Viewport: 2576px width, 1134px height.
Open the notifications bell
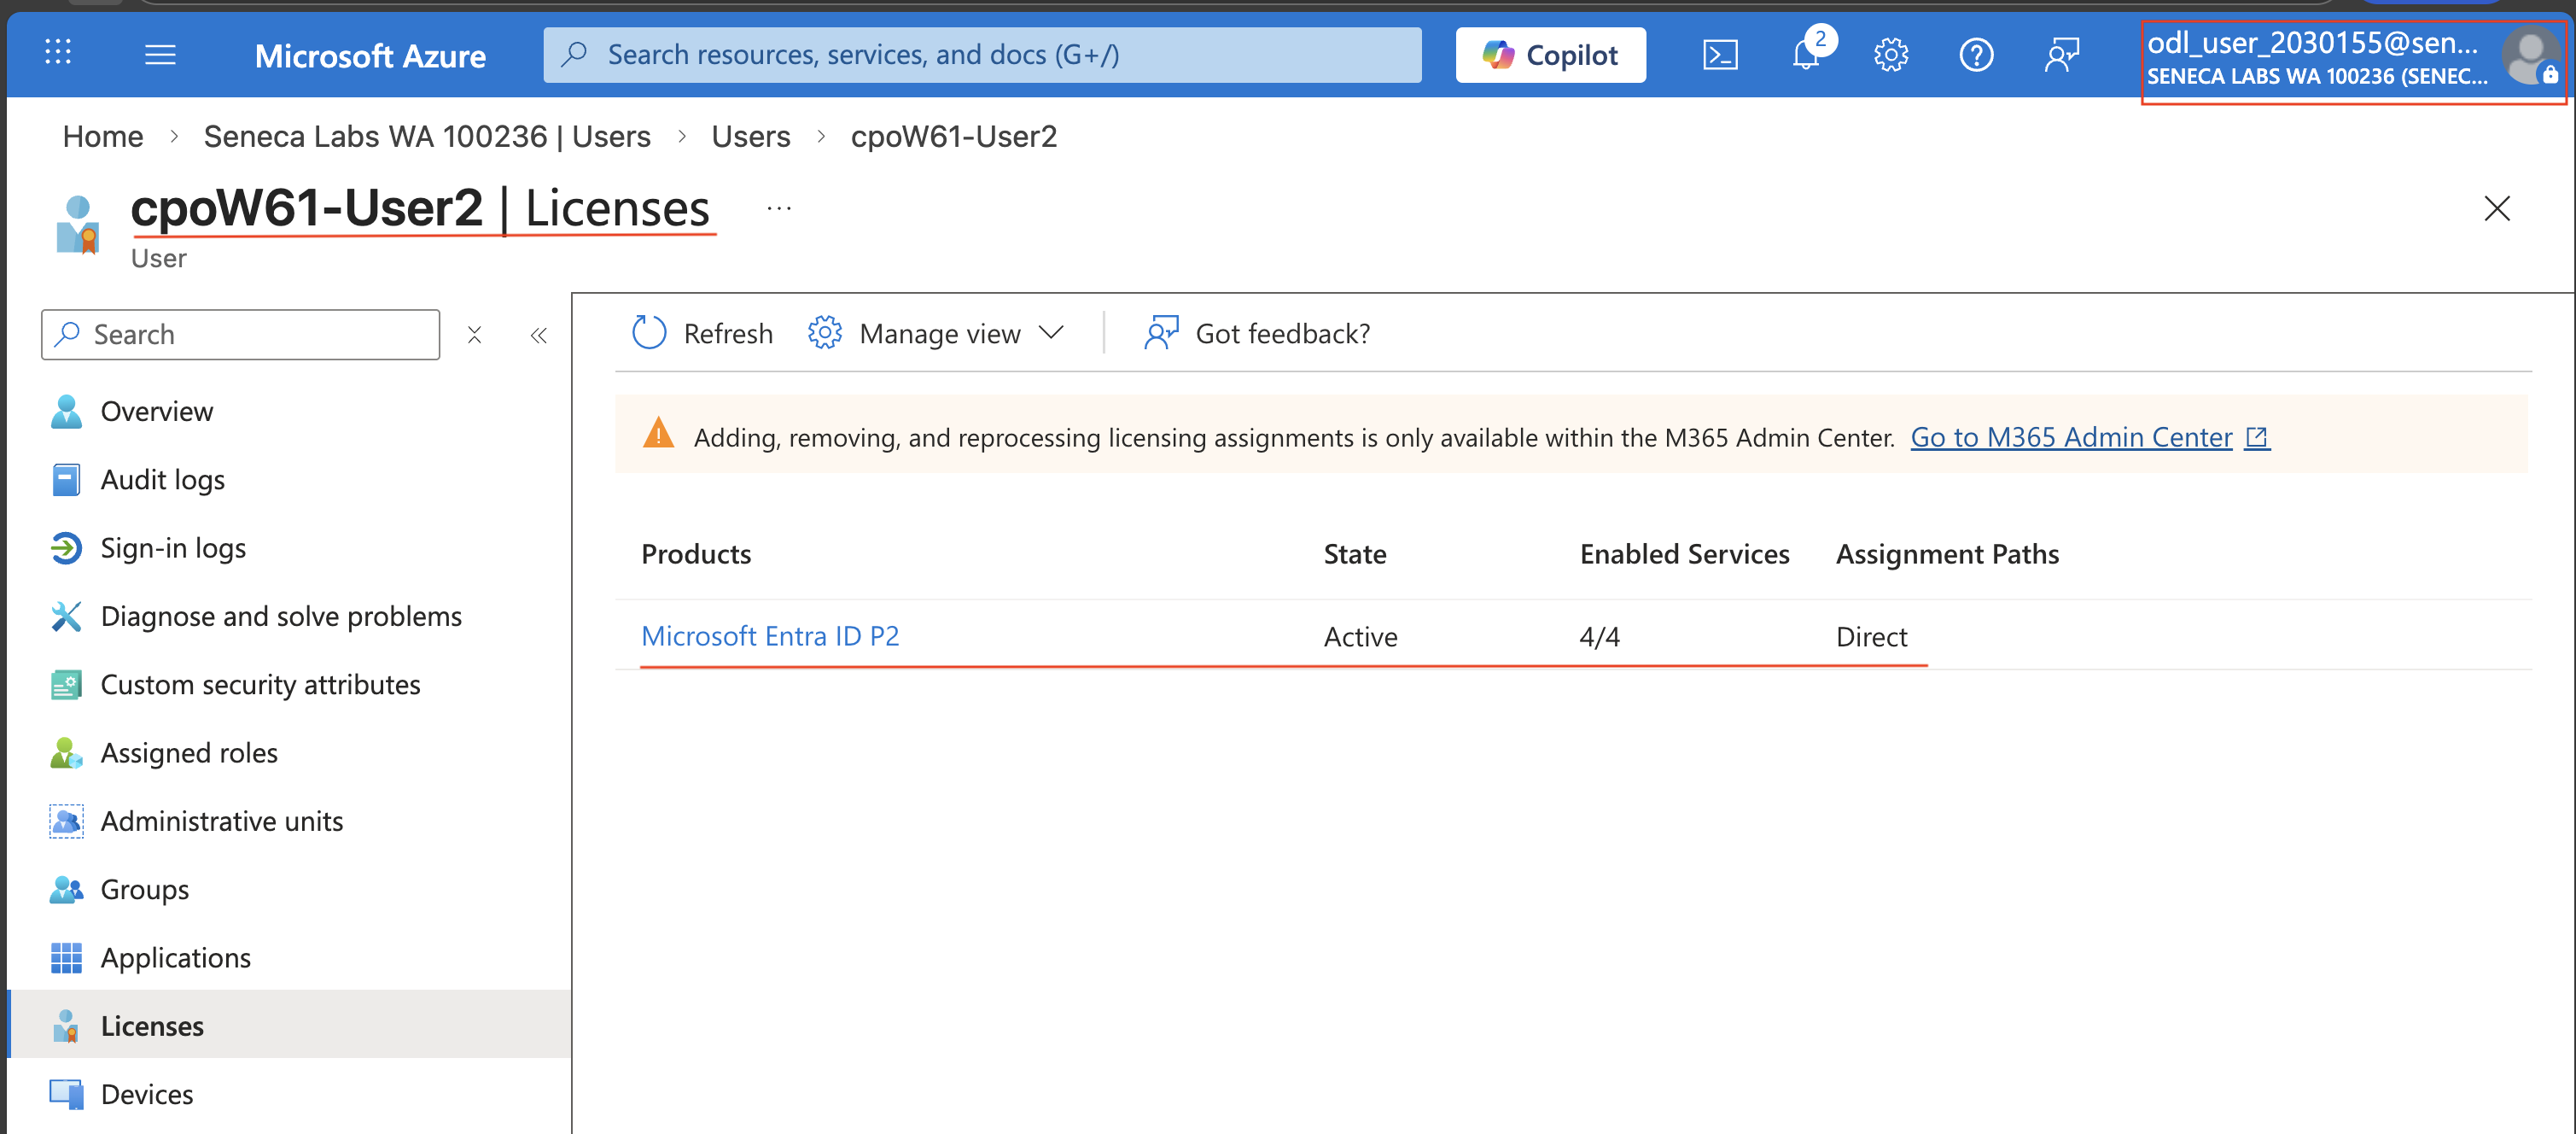(1806, 55)
